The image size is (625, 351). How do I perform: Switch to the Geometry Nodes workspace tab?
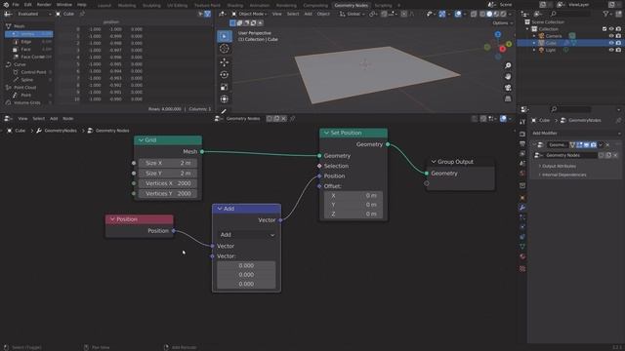point(352,5)
